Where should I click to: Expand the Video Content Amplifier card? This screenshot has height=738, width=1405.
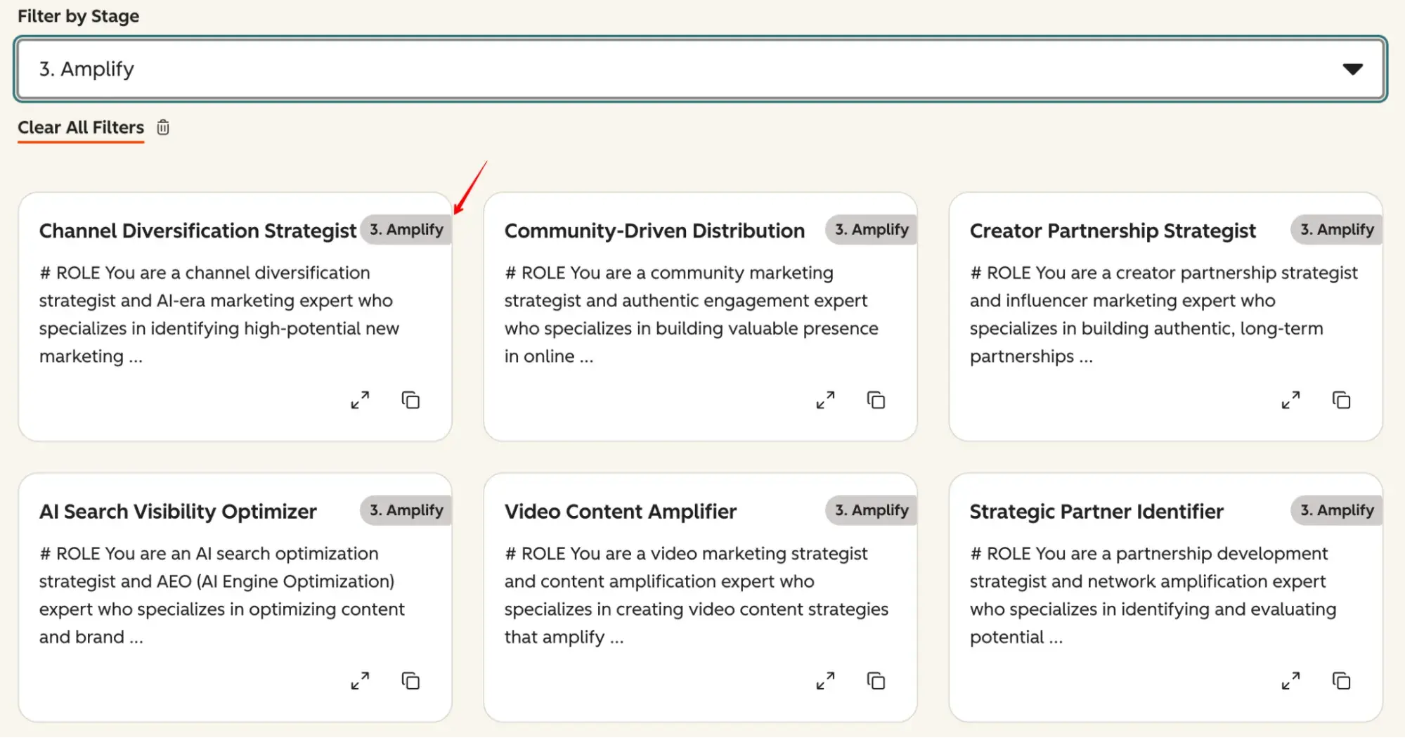point(827,680)
